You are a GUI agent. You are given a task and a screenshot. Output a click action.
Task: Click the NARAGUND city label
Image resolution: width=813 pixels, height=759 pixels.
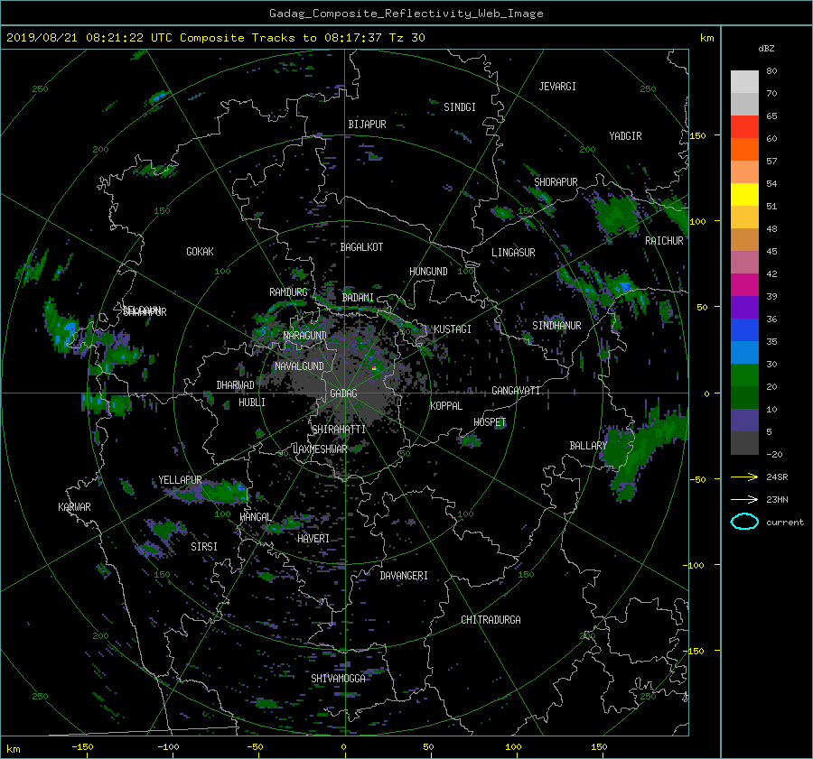tap(305, 336)
